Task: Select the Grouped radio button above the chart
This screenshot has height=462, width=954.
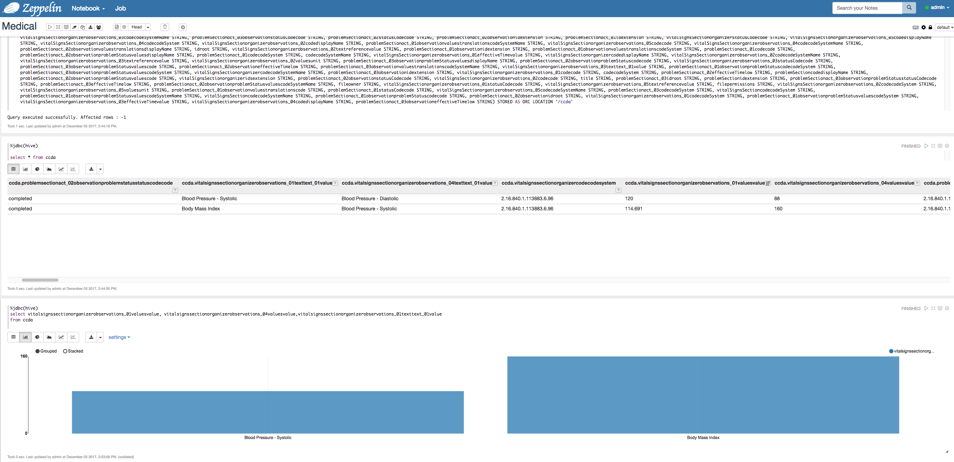Action: [x=37, y=351]
